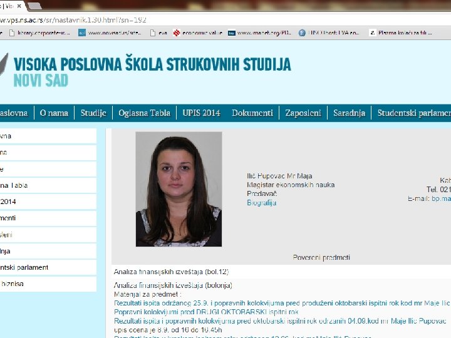Open Rezultati ispita održanog 25.9. link

pyautogui.click(x=282, y=303)
